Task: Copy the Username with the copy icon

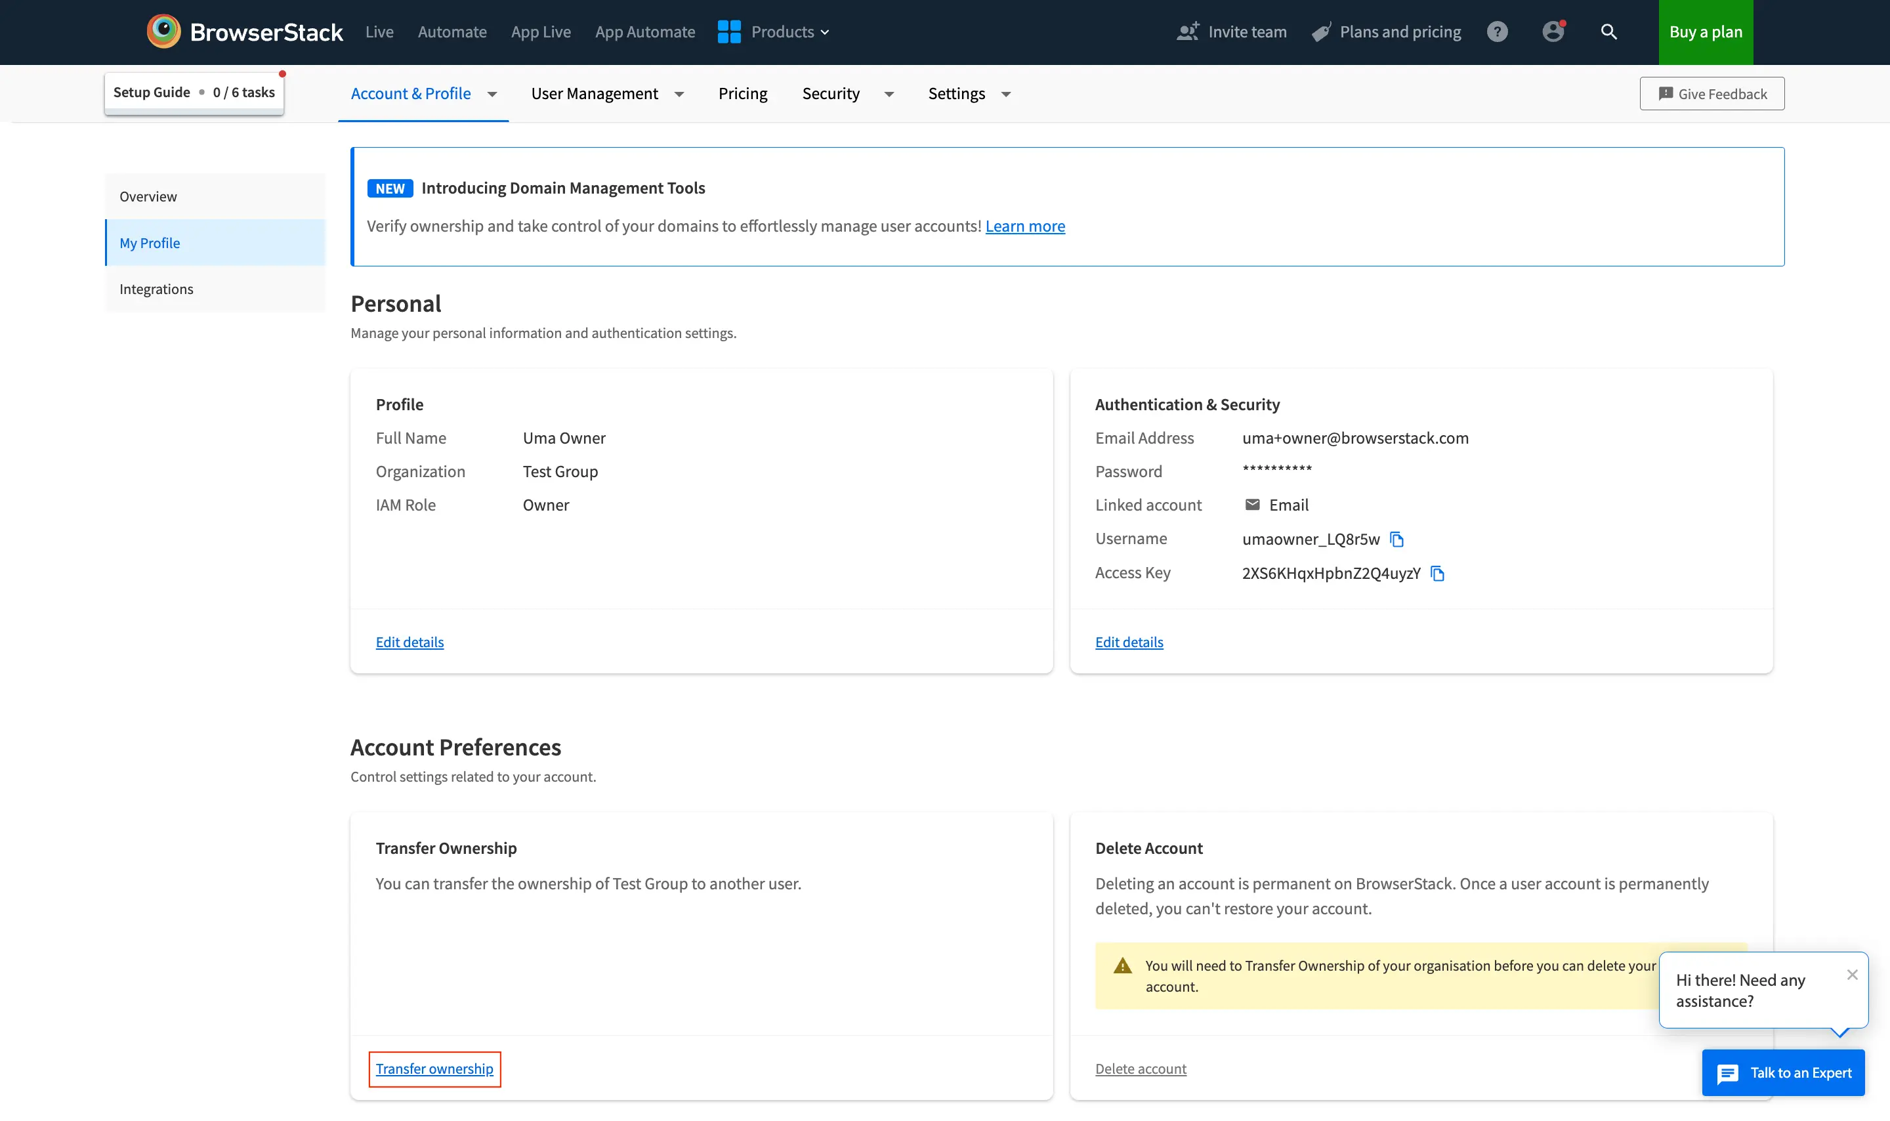Action: click(x=1397, y=539)
